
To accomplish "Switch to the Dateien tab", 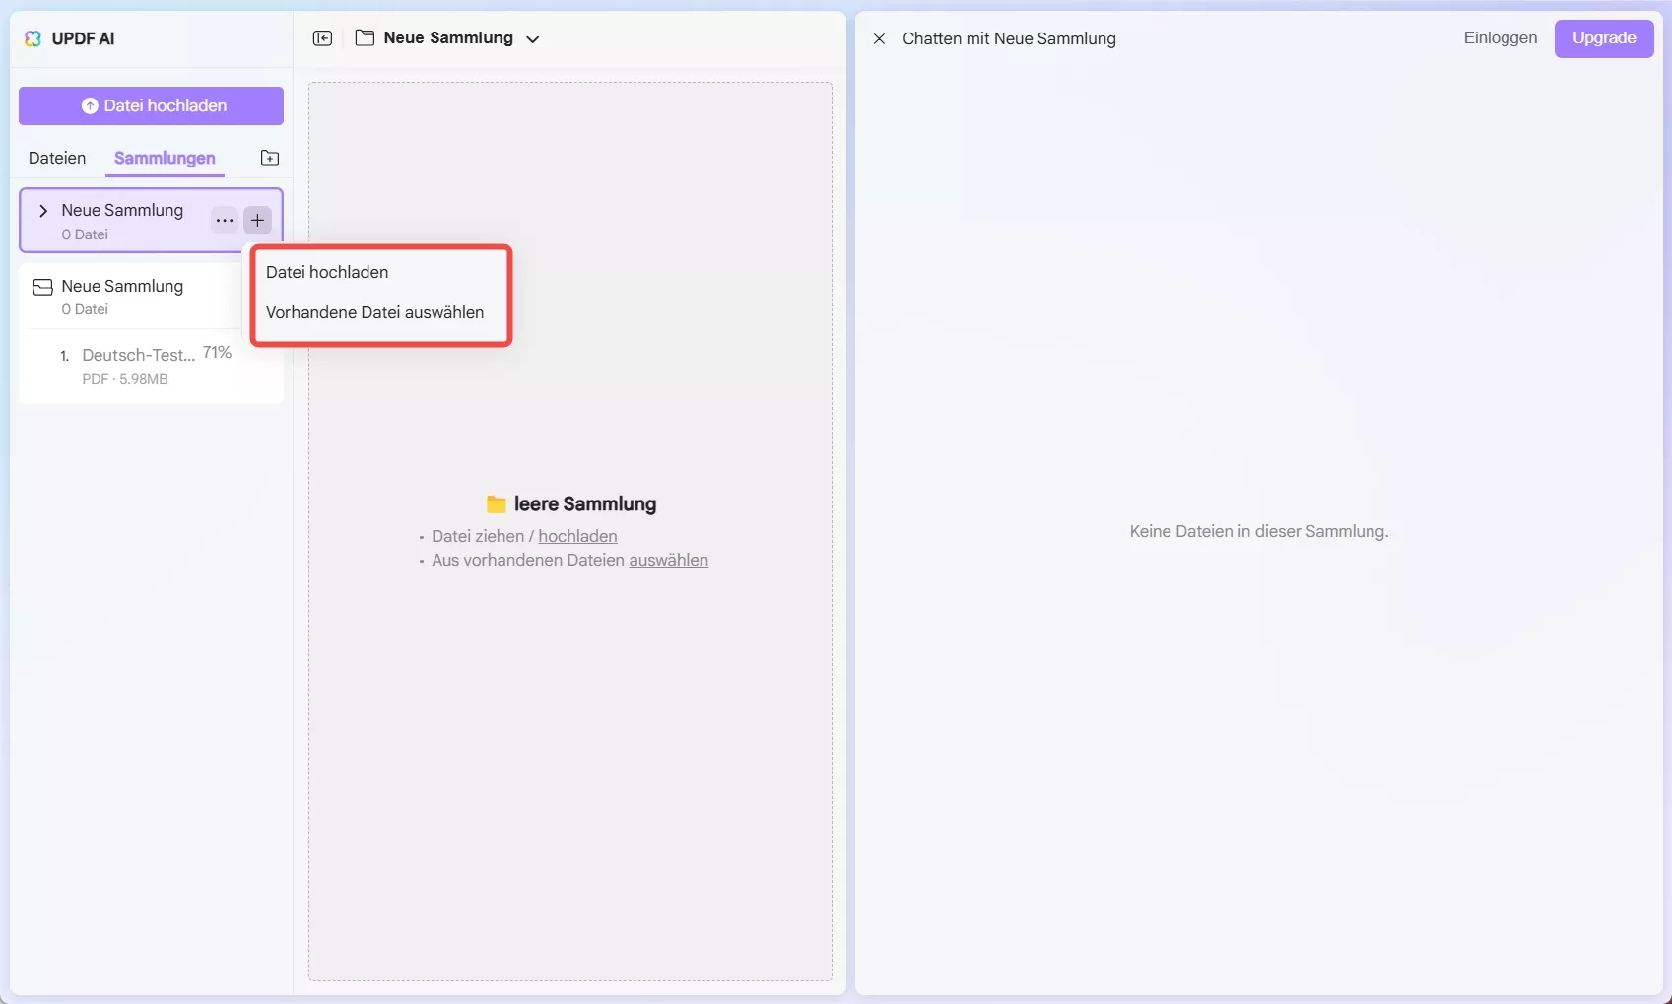I will tap(56, 158).
